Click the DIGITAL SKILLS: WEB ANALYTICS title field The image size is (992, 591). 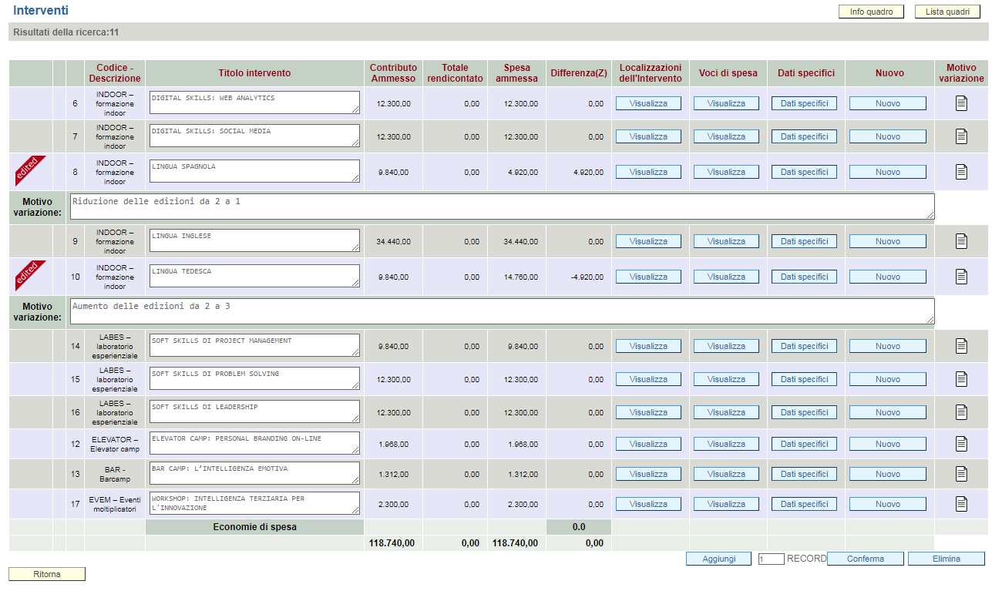[x=254, y=102]
